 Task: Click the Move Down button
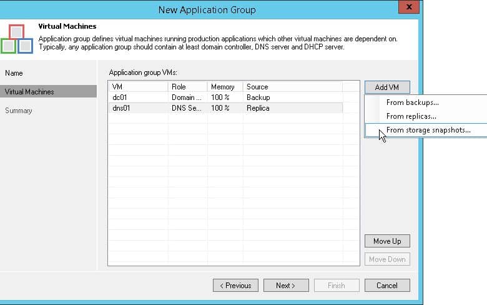coord(387,259)
